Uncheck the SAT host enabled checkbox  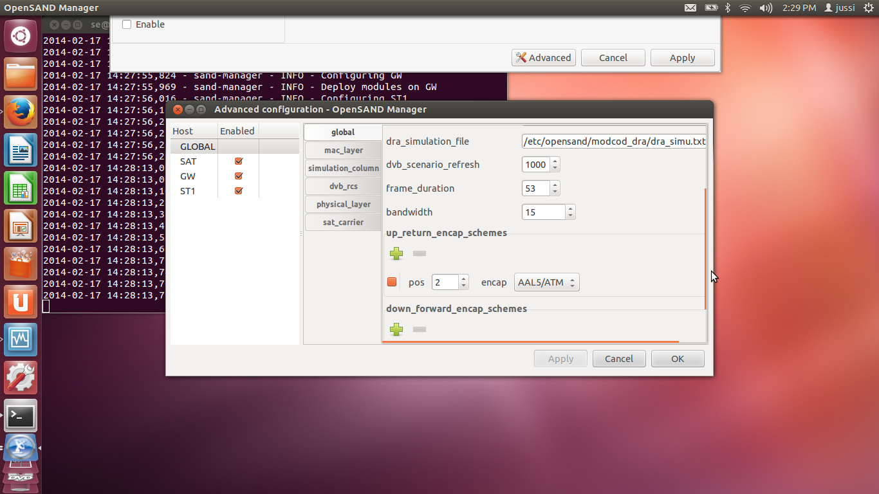coord(239,161)
